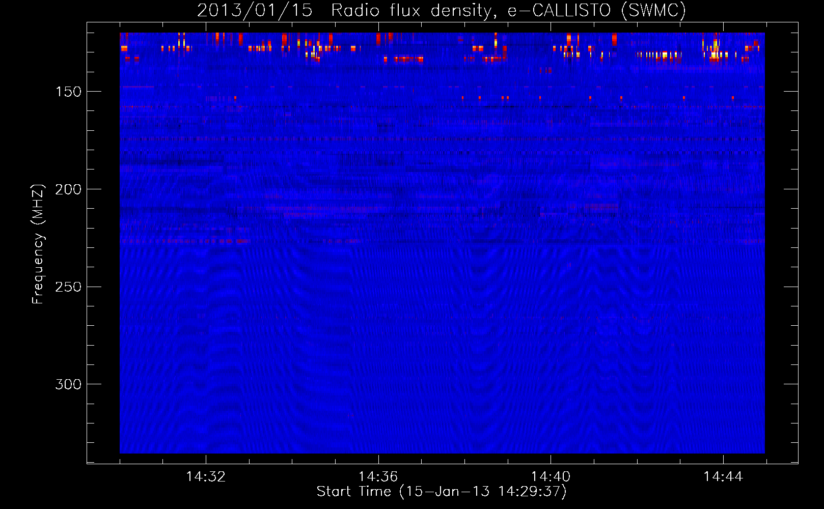The width and height of the screenshot is (824, 509).
Task: Select the 300 frequency axis label
Action: click(x=68, y=384)
